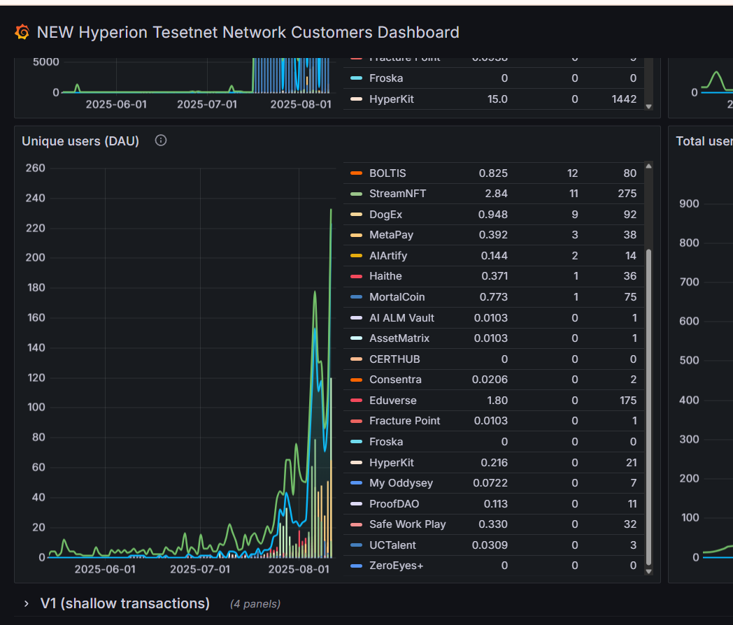Select the ZeroEyes+ legend entry
Viewport: 733px width, 625px height.
pos(396,566)
